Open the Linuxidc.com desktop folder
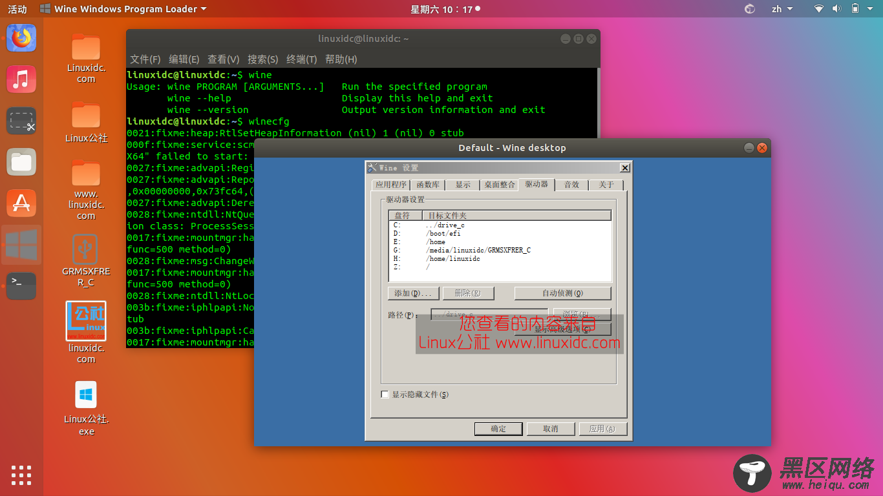 [86, 58]
